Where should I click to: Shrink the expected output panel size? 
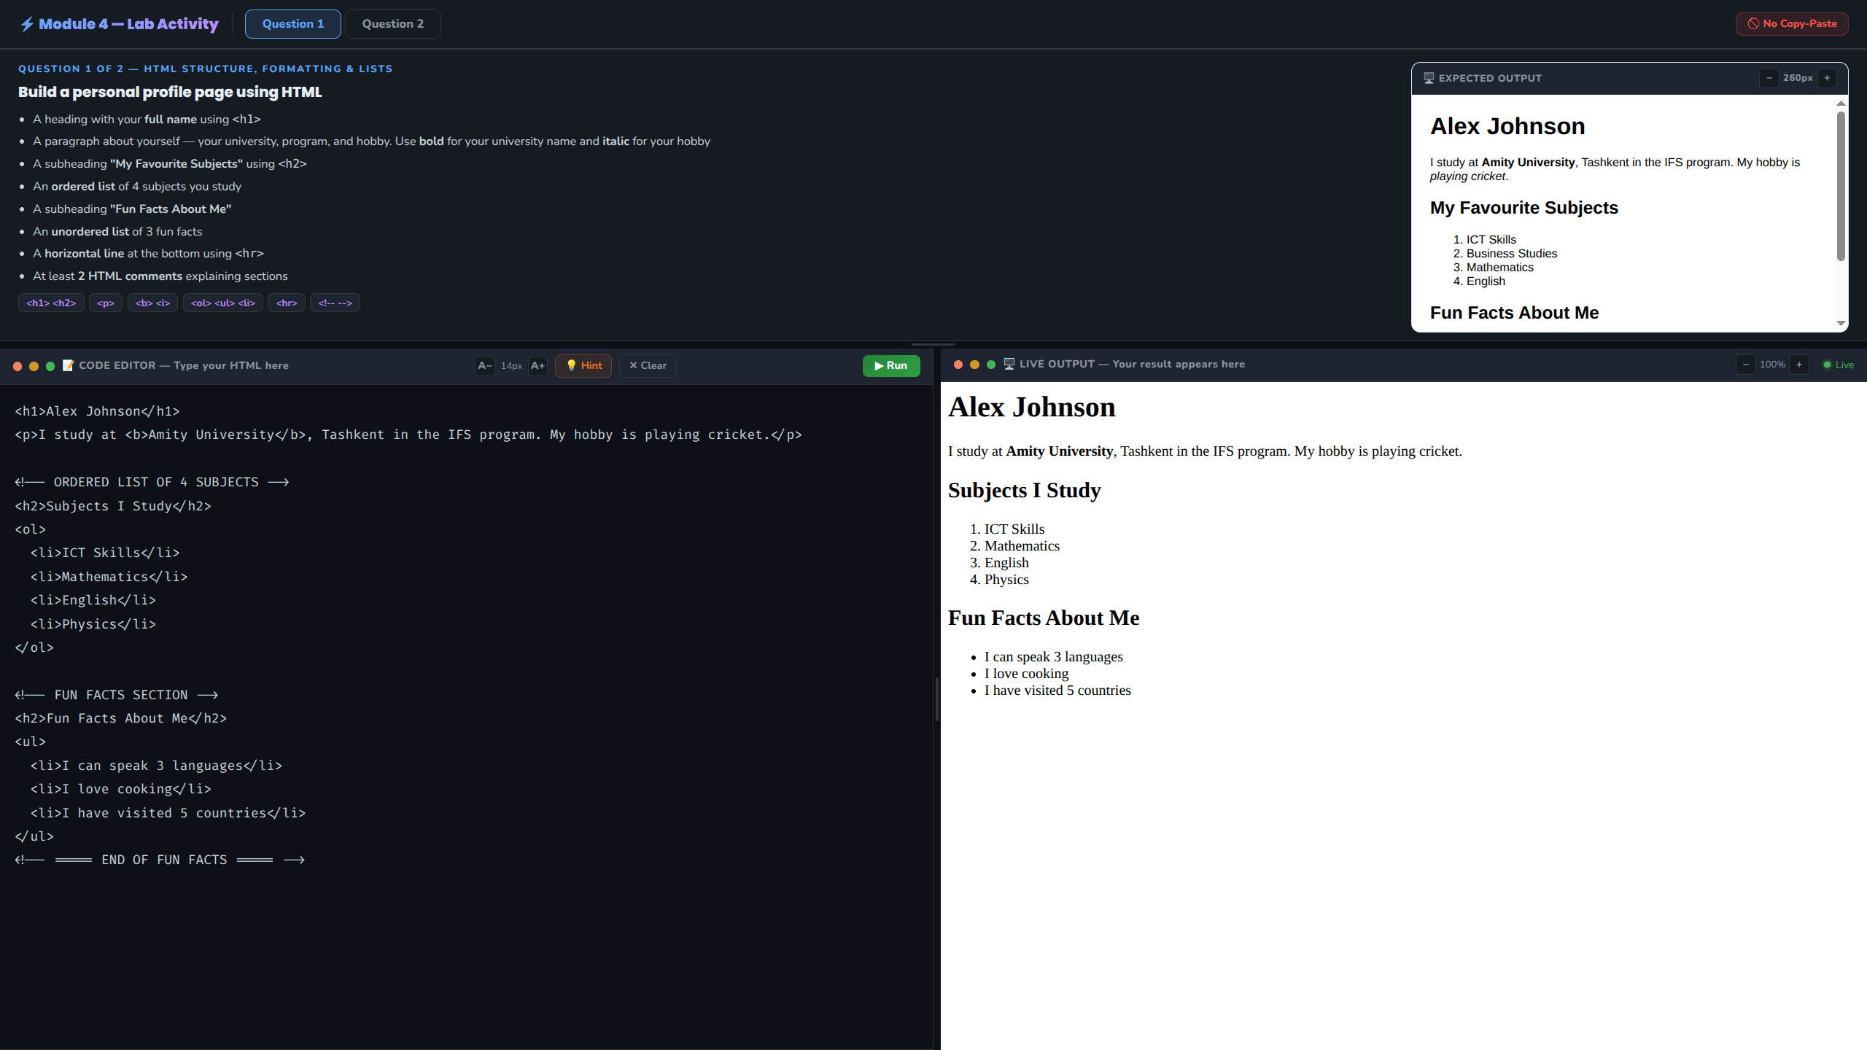(x=1769, y=78)
